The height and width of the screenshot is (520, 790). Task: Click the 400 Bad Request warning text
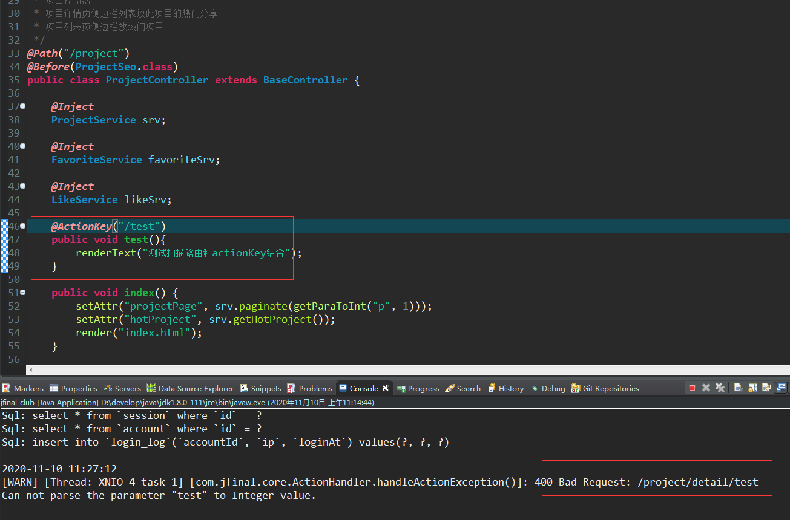[x=647, y=482]
